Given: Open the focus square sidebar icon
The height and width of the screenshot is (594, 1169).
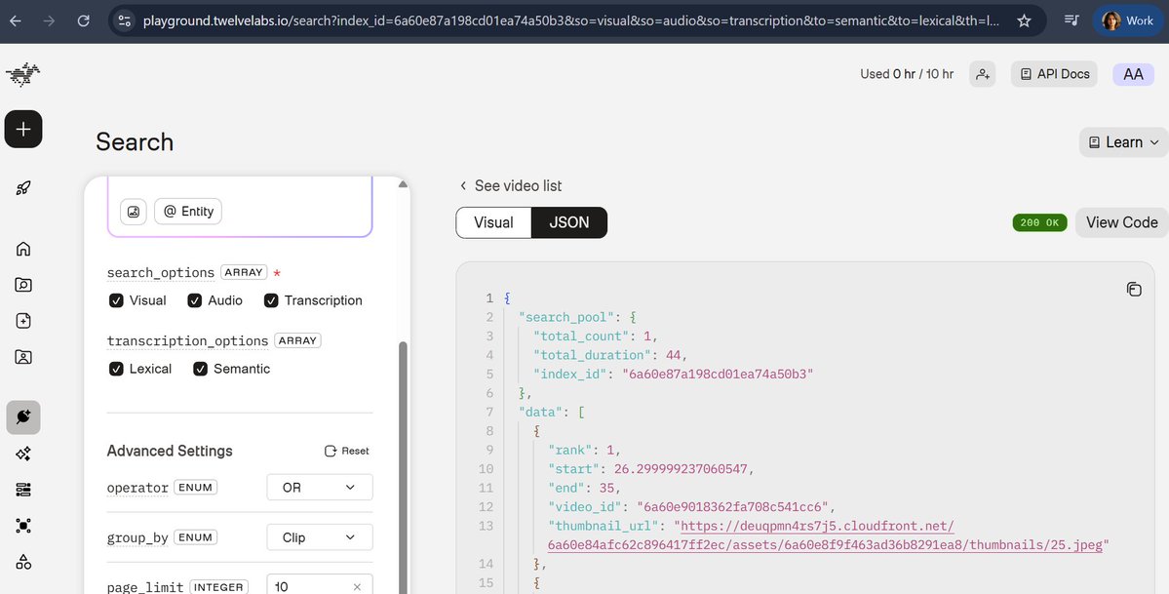Looking at the screenshot, I should tap(23, 526).
